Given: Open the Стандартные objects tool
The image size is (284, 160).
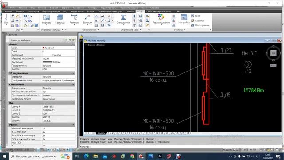Looking at the screenshot, I should point(123,20).
